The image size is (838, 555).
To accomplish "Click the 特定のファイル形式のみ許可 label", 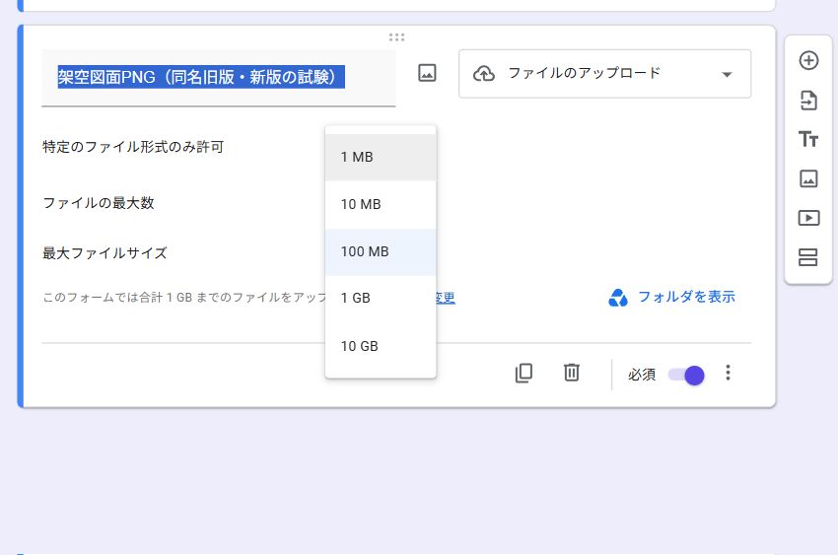I will point(133,147).
